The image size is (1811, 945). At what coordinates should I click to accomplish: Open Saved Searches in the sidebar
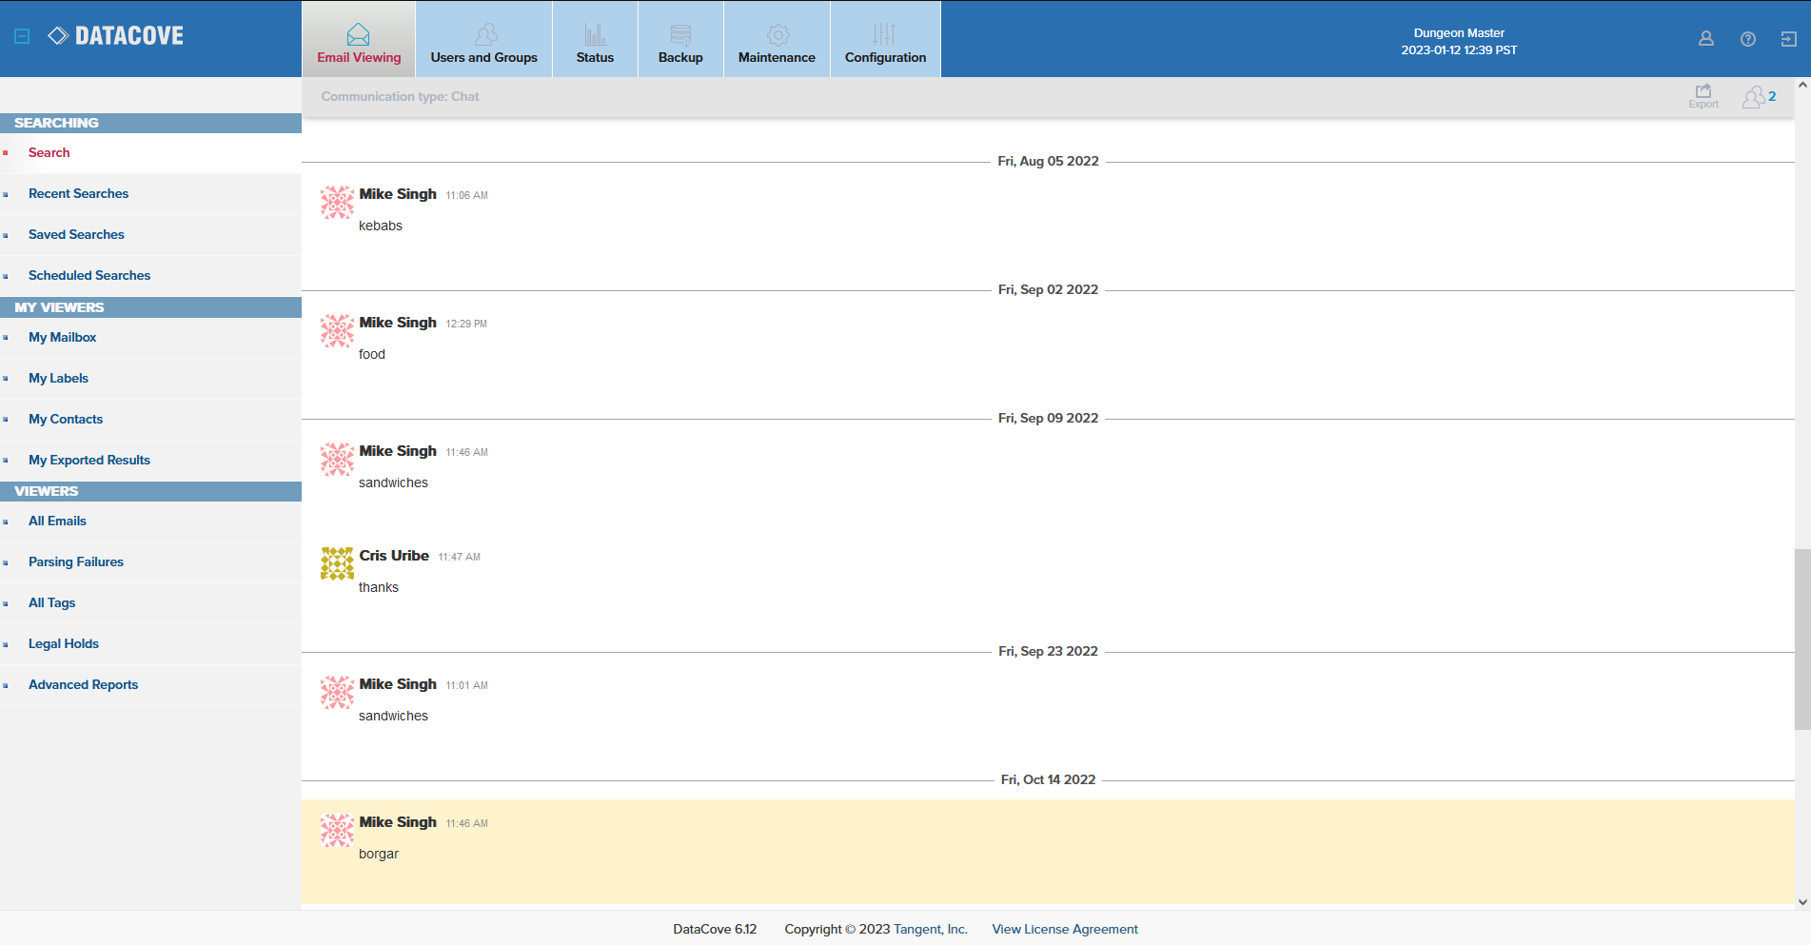(x=76, y=234)
